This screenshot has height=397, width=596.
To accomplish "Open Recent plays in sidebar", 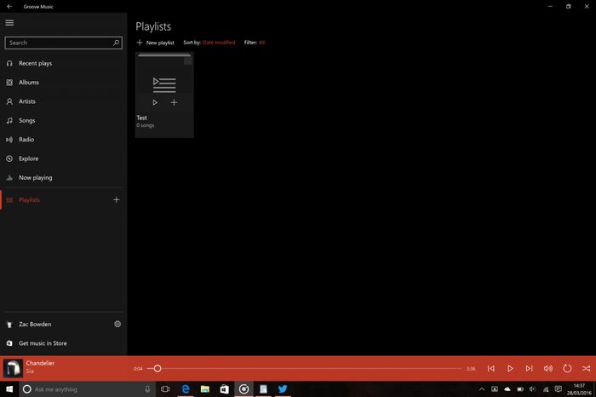I will coord(35,63).
